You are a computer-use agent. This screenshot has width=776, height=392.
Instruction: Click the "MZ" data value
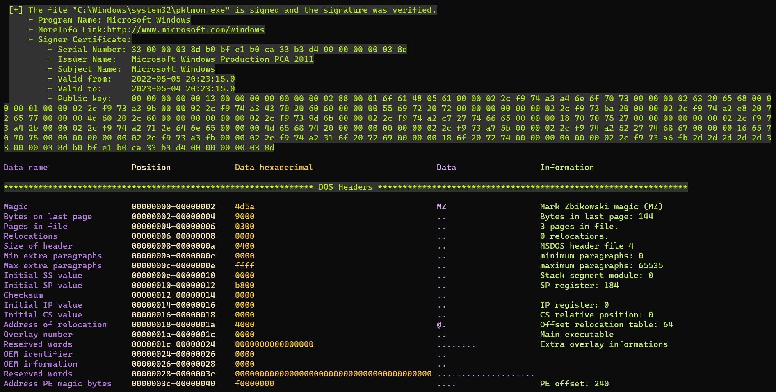click(442, 207)
